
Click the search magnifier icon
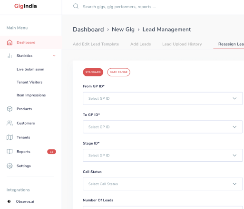pos(76,6)
